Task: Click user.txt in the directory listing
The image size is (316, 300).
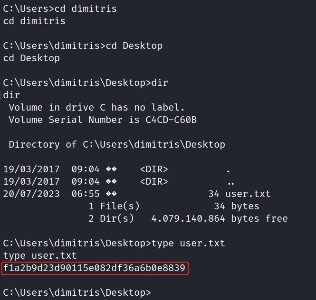Action: click(248, 194)
